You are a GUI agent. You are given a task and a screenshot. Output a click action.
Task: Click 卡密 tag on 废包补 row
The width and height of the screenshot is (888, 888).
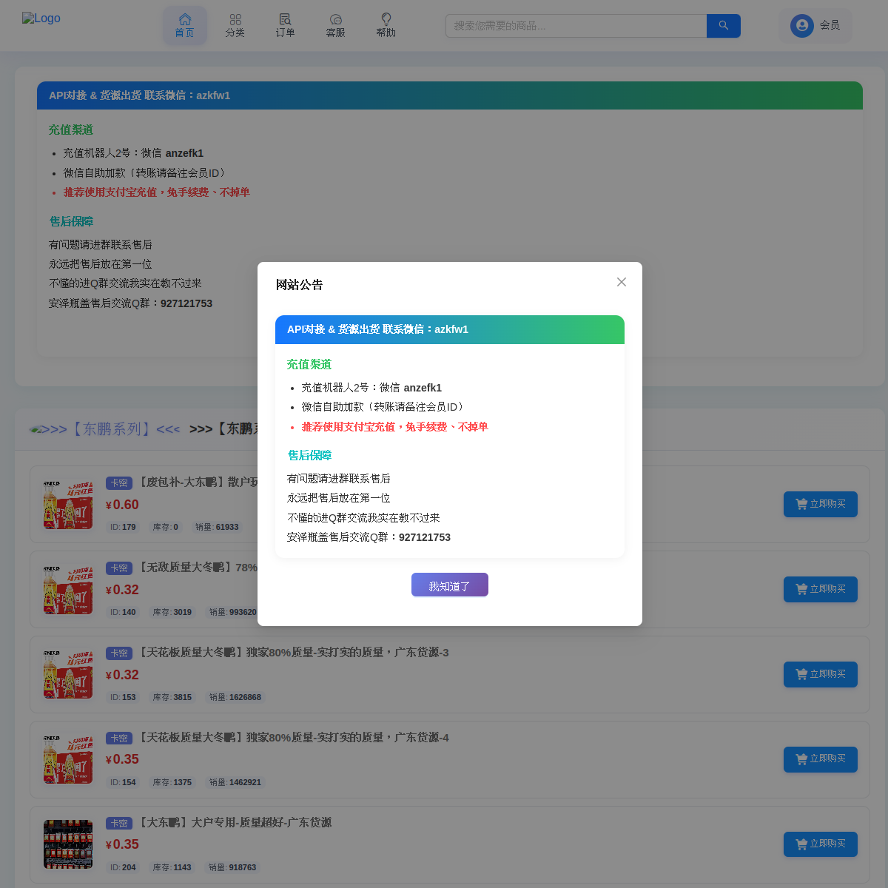tap(119, 483)
